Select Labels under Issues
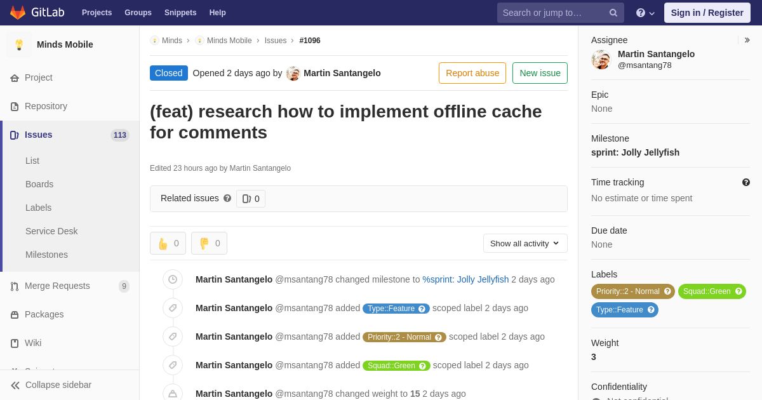This screenshot has height=400, width=762. tap(38, 208)
